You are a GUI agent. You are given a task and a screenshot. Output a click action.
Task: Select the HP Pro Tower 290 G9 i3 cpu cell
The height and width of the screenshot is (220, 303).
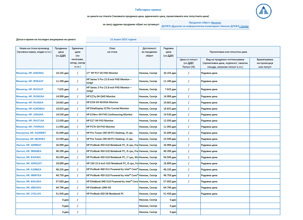tap(112, 139)
